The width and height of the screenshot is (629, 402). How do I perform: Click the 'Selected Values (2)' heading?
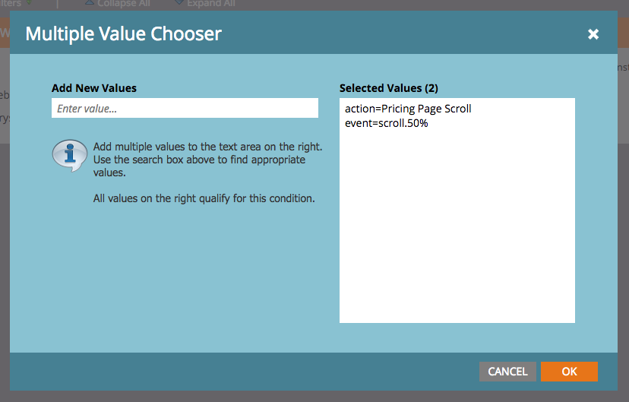point(389,88)
